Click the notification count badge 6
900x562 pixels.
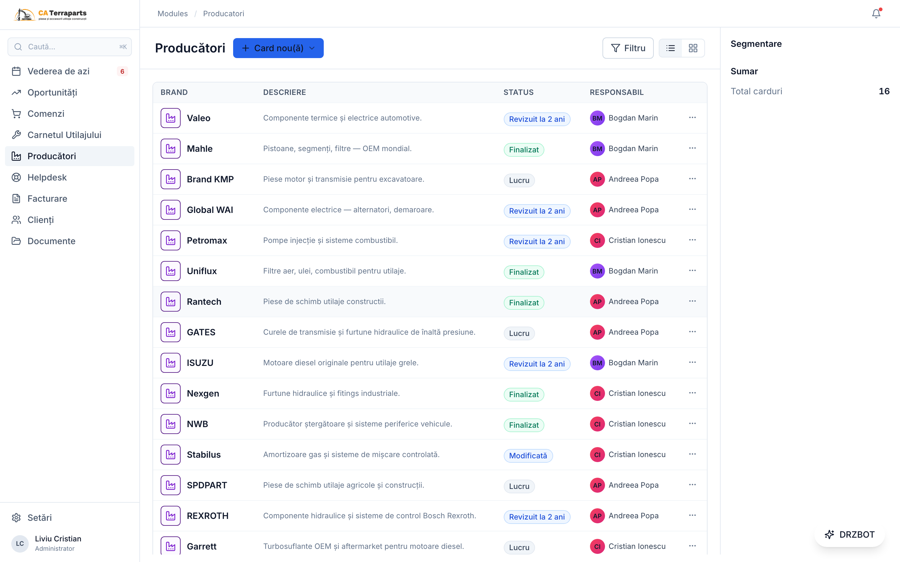122,71
